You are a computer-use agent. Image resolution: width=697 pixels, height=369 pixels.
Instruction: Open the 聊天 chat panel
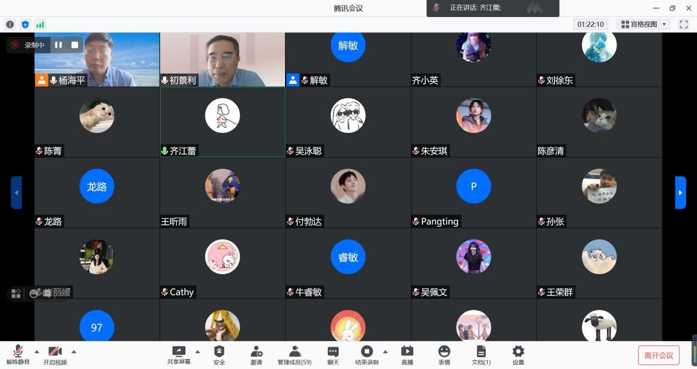tap(333, 355)
